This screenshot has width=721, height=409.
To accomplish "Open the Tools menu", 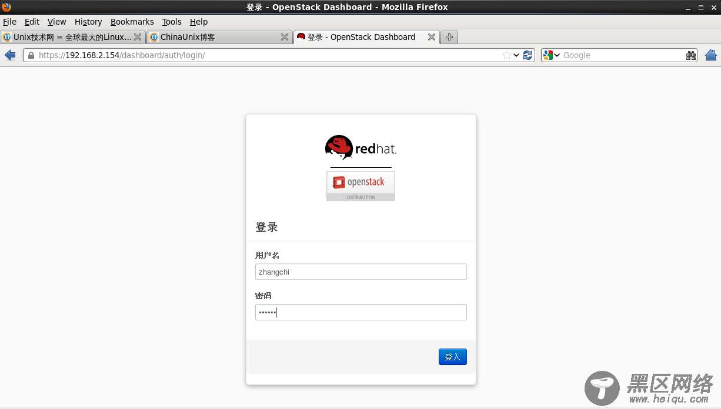I will coord(172,22).
